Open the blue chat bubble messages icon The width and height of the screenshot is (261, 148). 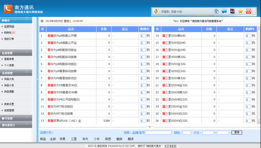(224, 11)
